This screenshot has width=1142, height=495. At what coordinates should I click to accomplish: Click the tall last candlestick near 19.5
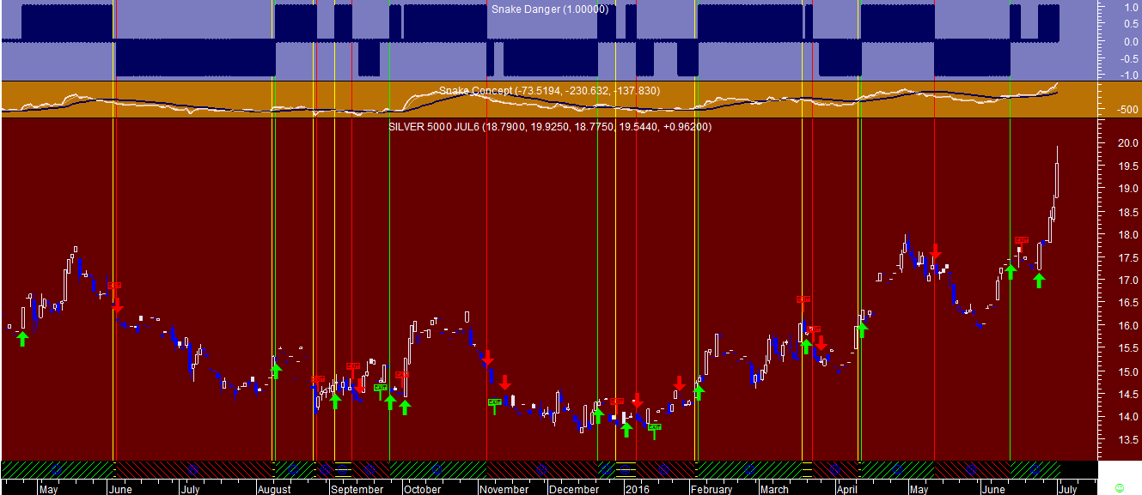coord(1056,172)
